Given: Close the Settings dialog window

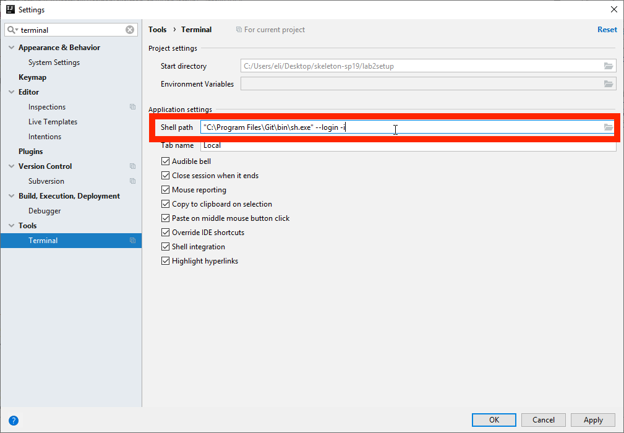Looking at the screenshot, I should click(x=614, y=9).
